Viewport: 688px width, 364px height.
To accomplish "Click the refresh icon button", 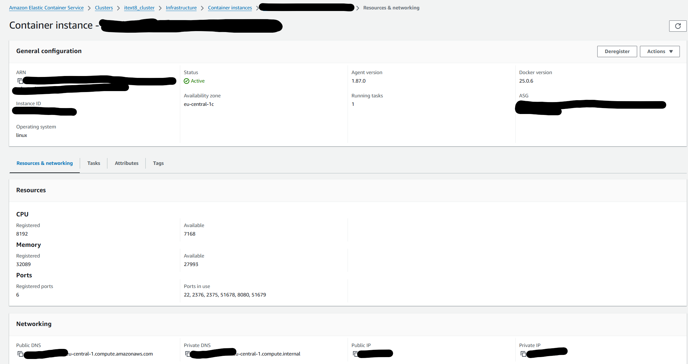I will [678, 26].
